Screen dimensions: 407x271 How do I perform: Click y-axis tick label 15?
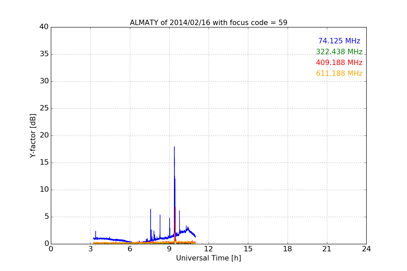click(44, 163)
